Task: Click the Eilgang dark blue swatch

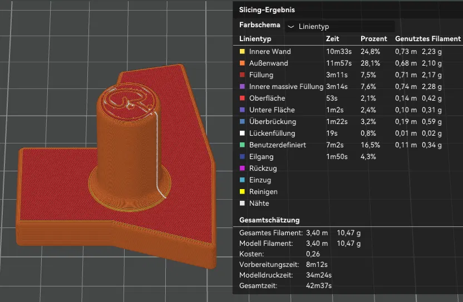Action: click(x=242, y=157)
